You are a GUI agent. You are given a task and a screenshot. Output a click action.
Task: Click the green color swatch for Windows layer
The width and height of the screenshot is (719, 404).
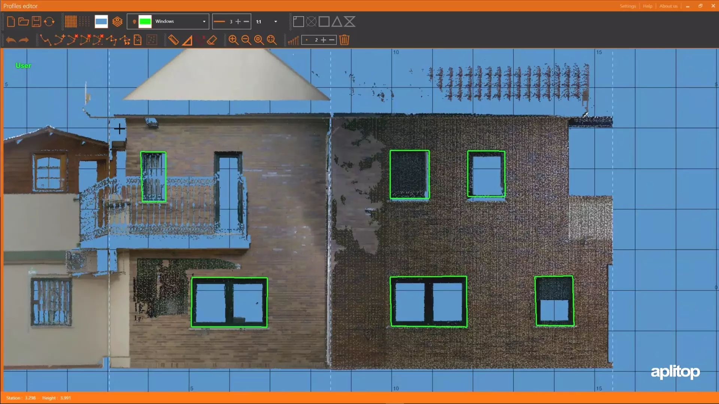click(x=146, y=21)
